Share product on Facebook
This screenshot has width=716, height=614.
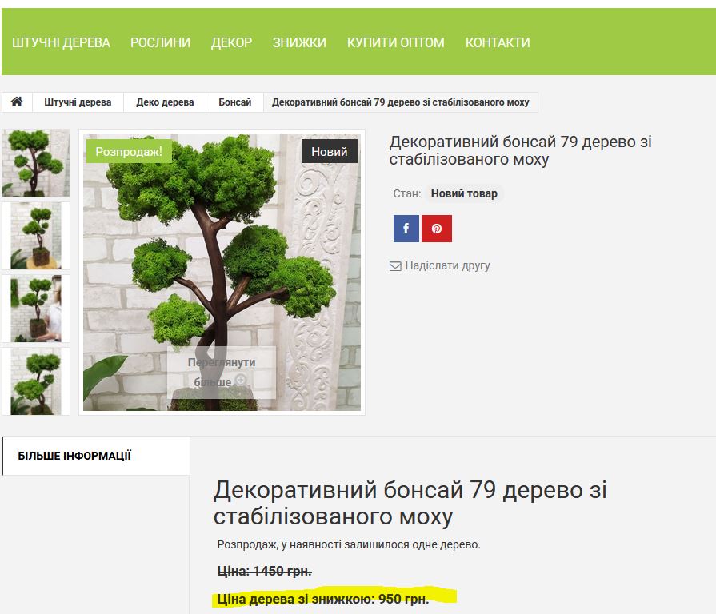[406, 228]
